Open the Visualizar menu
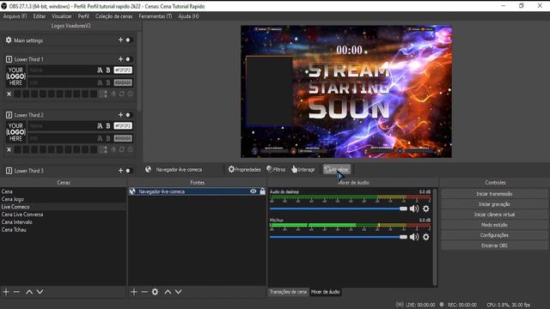This screenshot has width=550, height=309. [62, 16]
